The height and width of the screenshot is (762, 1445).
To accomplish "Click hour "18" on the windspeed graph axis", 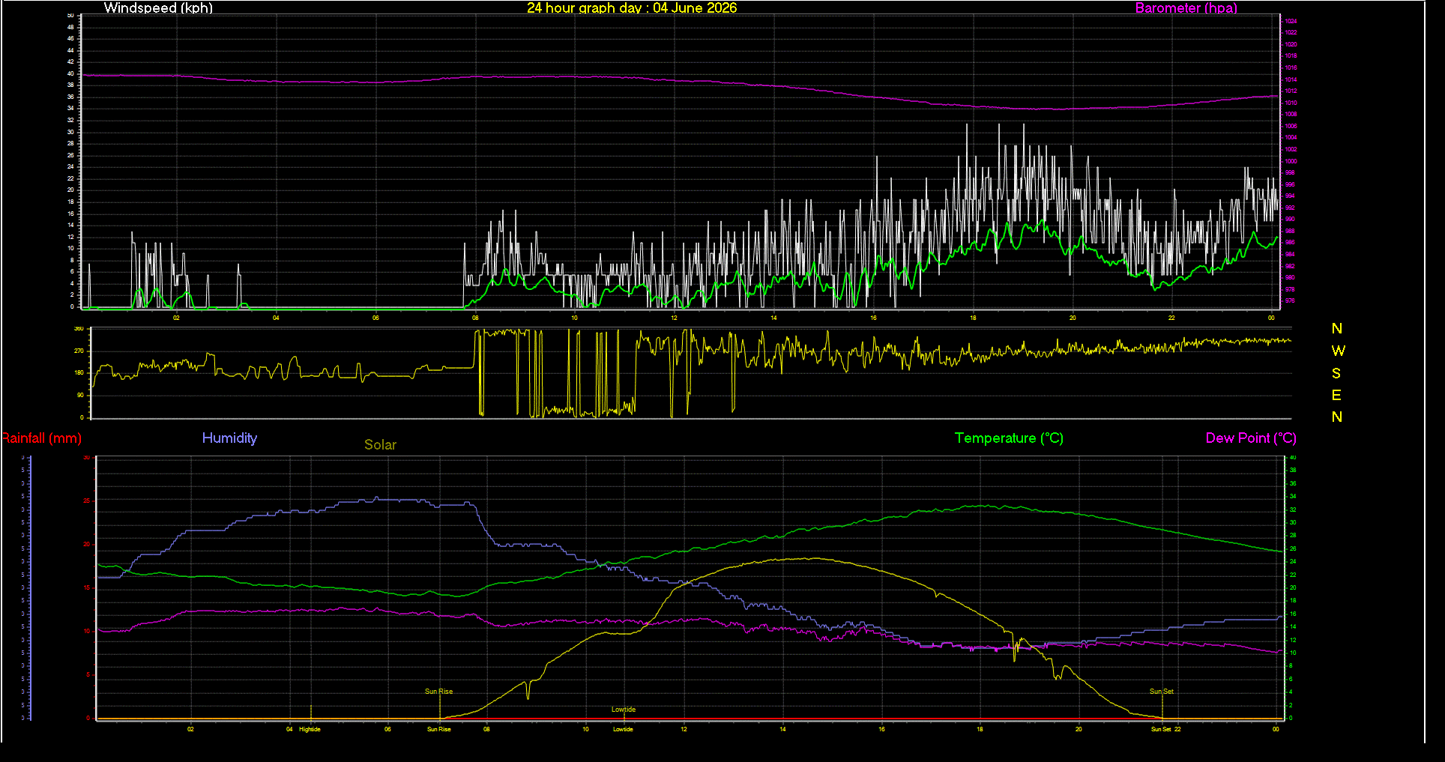I will [973, 318].
